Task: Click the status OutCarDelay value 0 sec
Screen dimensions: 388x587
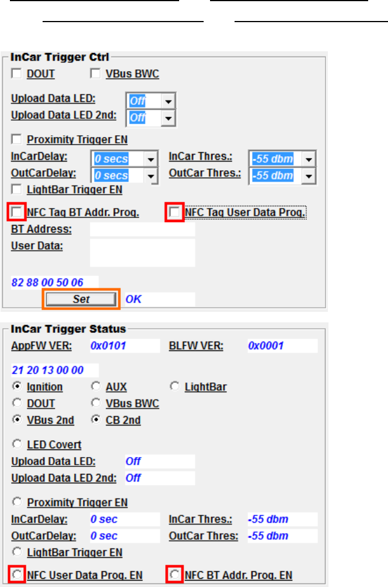Action: [x=125, y=536]
